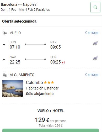Click the Colombo hotel name

click(x=34, y=82)
